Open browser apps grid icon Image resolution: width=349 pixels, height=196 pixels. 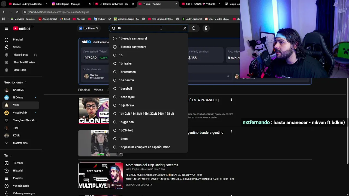[4, 19]
